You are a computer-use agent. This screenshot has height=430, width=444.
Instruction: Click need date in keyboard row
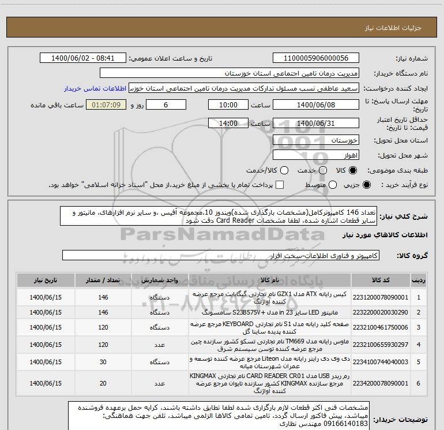(x=46, y=327)
